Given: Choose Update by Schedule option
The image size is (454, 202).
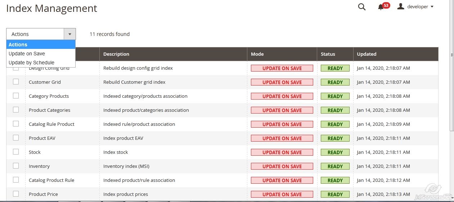Looking at the screenshot, I should tap(31, 63).
